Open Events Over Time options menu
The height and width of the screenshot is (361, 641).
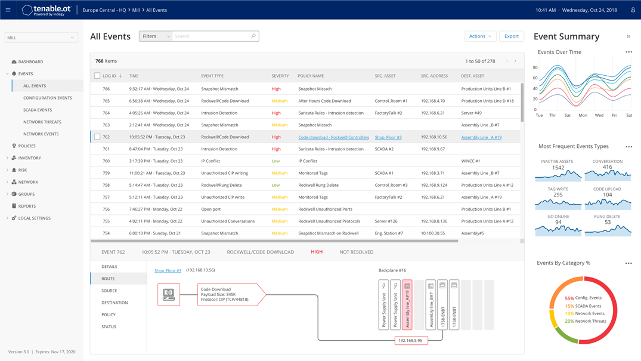[628, 52]
